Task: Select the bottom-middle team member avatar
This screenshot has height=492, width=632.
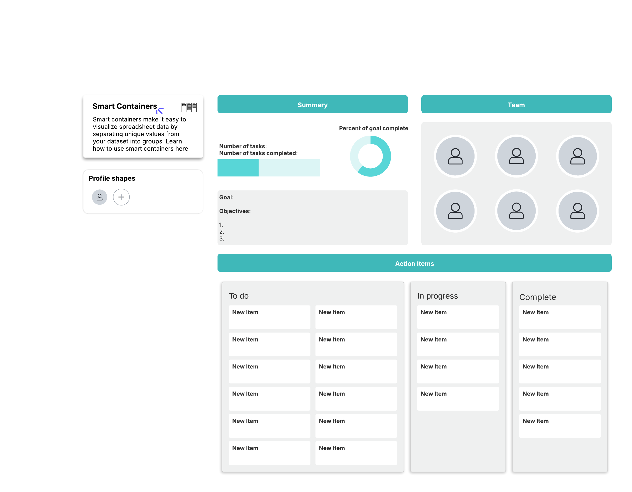Action: click(x=516, y=211)
